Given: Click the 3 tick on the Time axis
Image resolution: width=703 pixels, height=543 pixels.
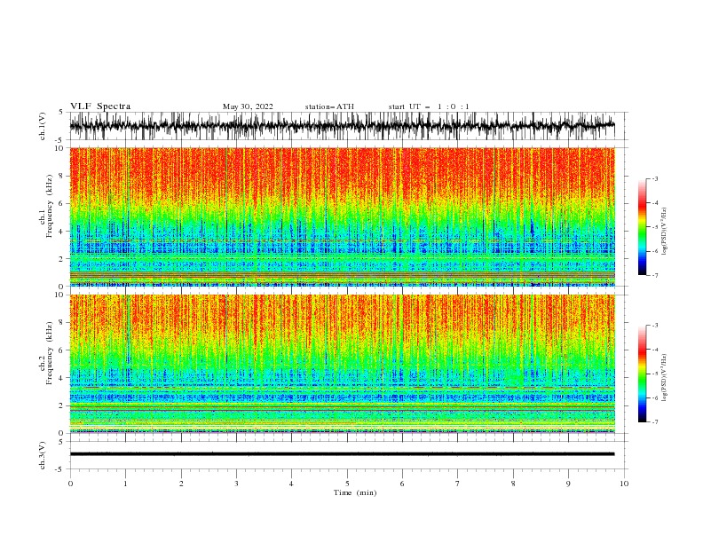Looking at the screenshot, I should point(236,484).
